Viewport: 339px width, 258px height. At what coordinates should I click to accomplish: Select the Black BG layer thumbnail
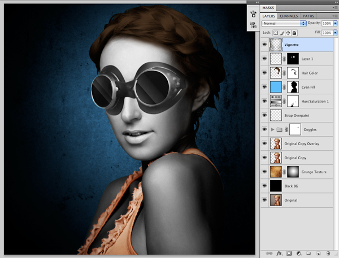coord(276,186)
